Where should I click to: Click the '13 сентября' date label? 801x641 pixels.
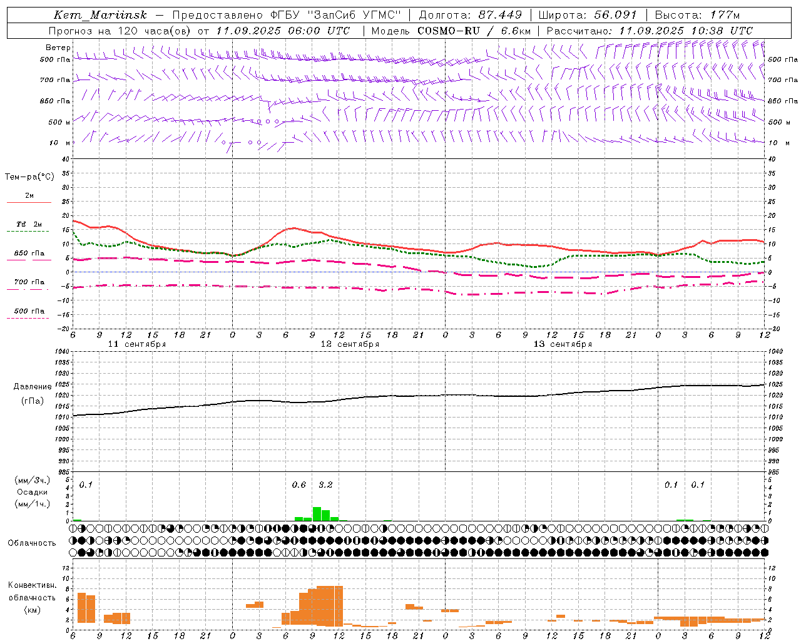(x=563, y=344)
